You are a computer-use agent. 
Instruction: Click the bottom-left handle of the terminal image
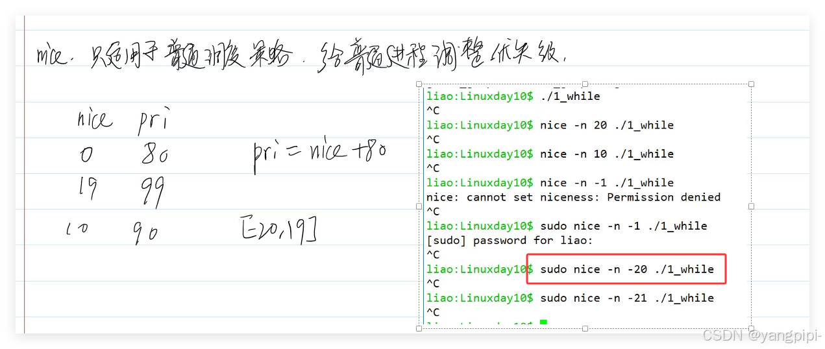click(419, 328)
